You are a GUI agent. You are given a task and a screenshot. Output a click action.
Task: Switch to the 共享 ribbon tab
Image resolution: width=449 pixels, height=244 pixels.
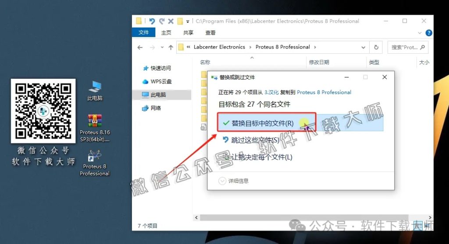click(x=188, y=32)
